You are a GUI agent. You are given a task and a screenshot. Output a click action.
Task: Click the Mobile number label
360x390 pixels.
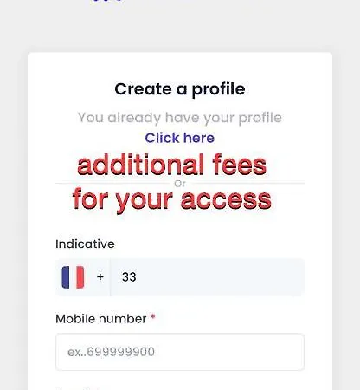[x=101, y=319]
